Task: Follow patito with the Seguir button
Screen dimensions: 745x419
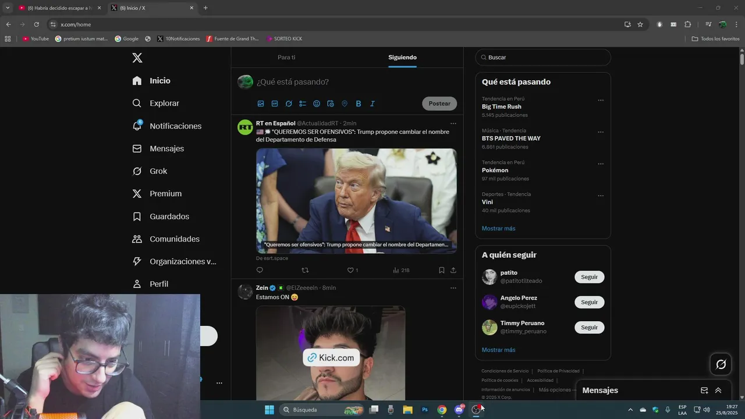Action: click(x=589, y=277)
